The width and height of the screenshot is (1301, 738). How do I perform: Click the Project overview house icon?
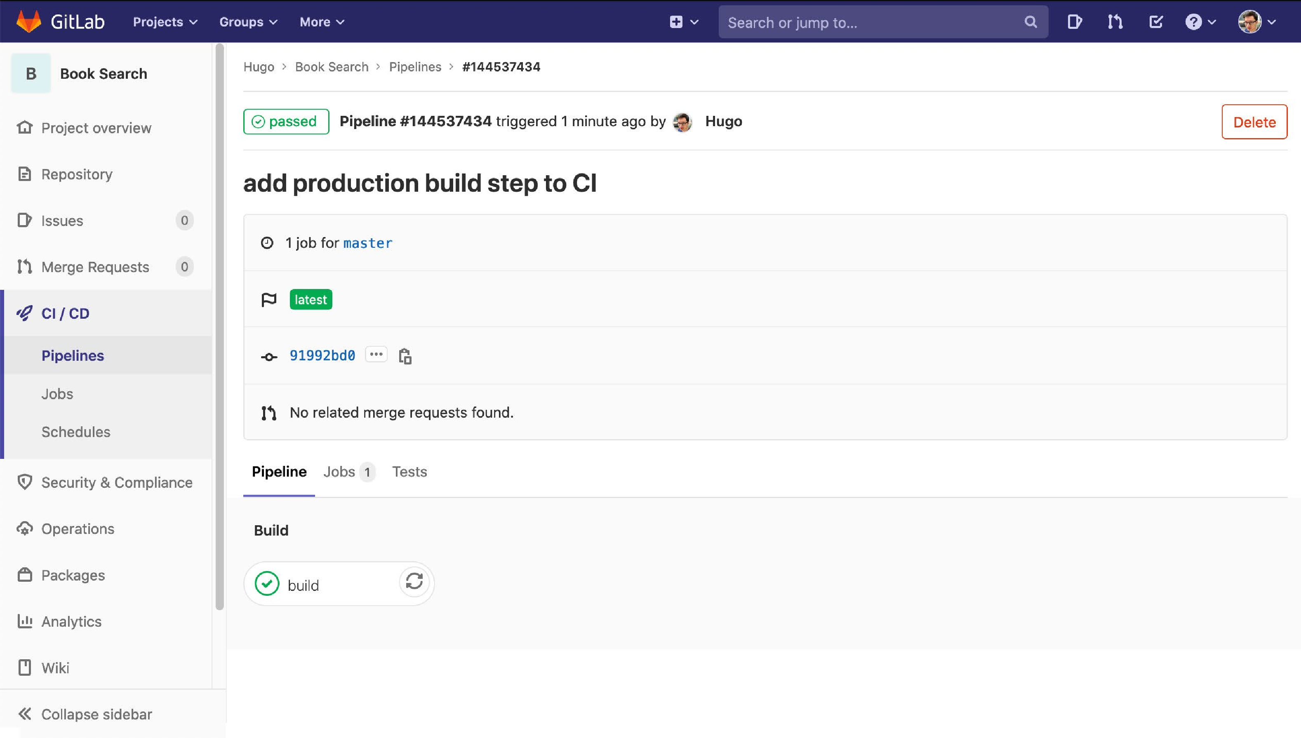pos(24,127)
